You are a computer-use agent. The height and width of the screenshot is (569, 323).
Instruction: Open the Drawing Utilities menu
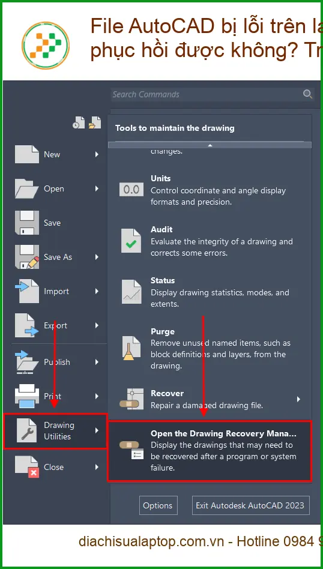click(55, 431)
